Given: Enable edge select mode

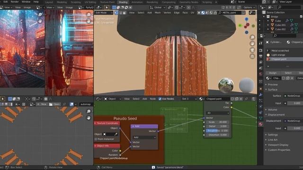Looking at the screenshot, I should point(120,13).
